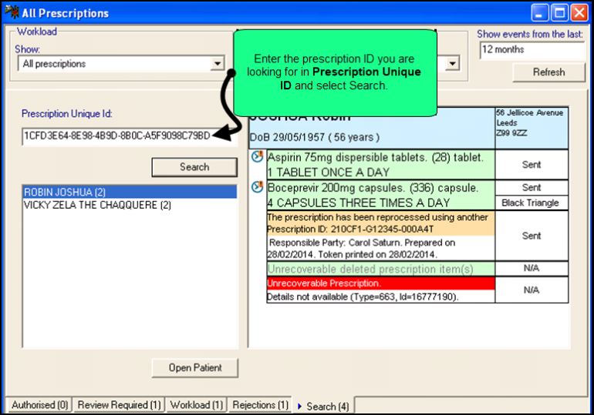The height and width of the screenshot is (415, 594).
Task: Click the All Prescriptions title bar app icon
Action: click(x=12, y=12)
